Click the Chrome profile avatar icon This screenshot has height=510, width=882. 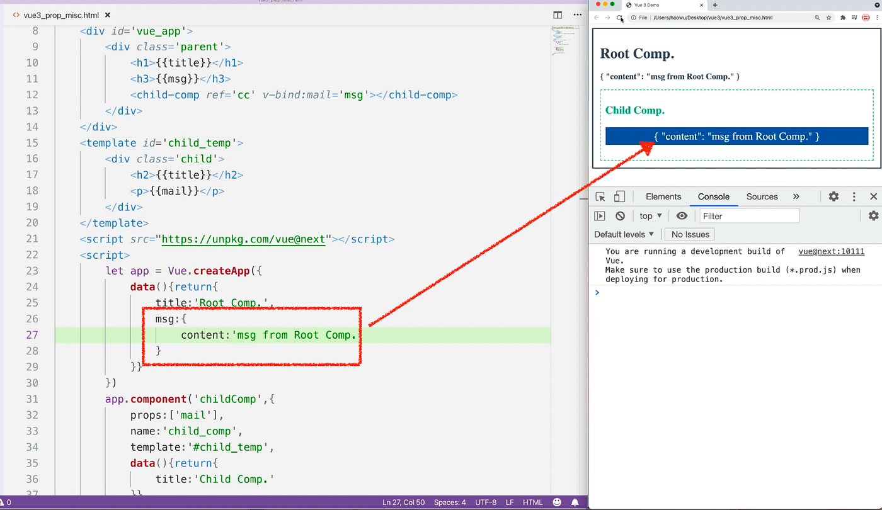[865, 18]
